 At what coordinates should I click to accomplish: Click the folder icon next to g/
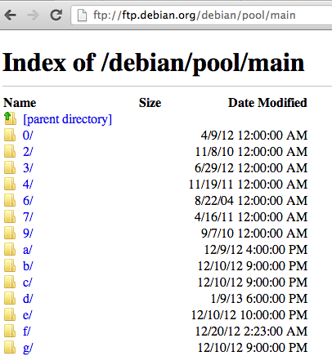coord(10,348)
